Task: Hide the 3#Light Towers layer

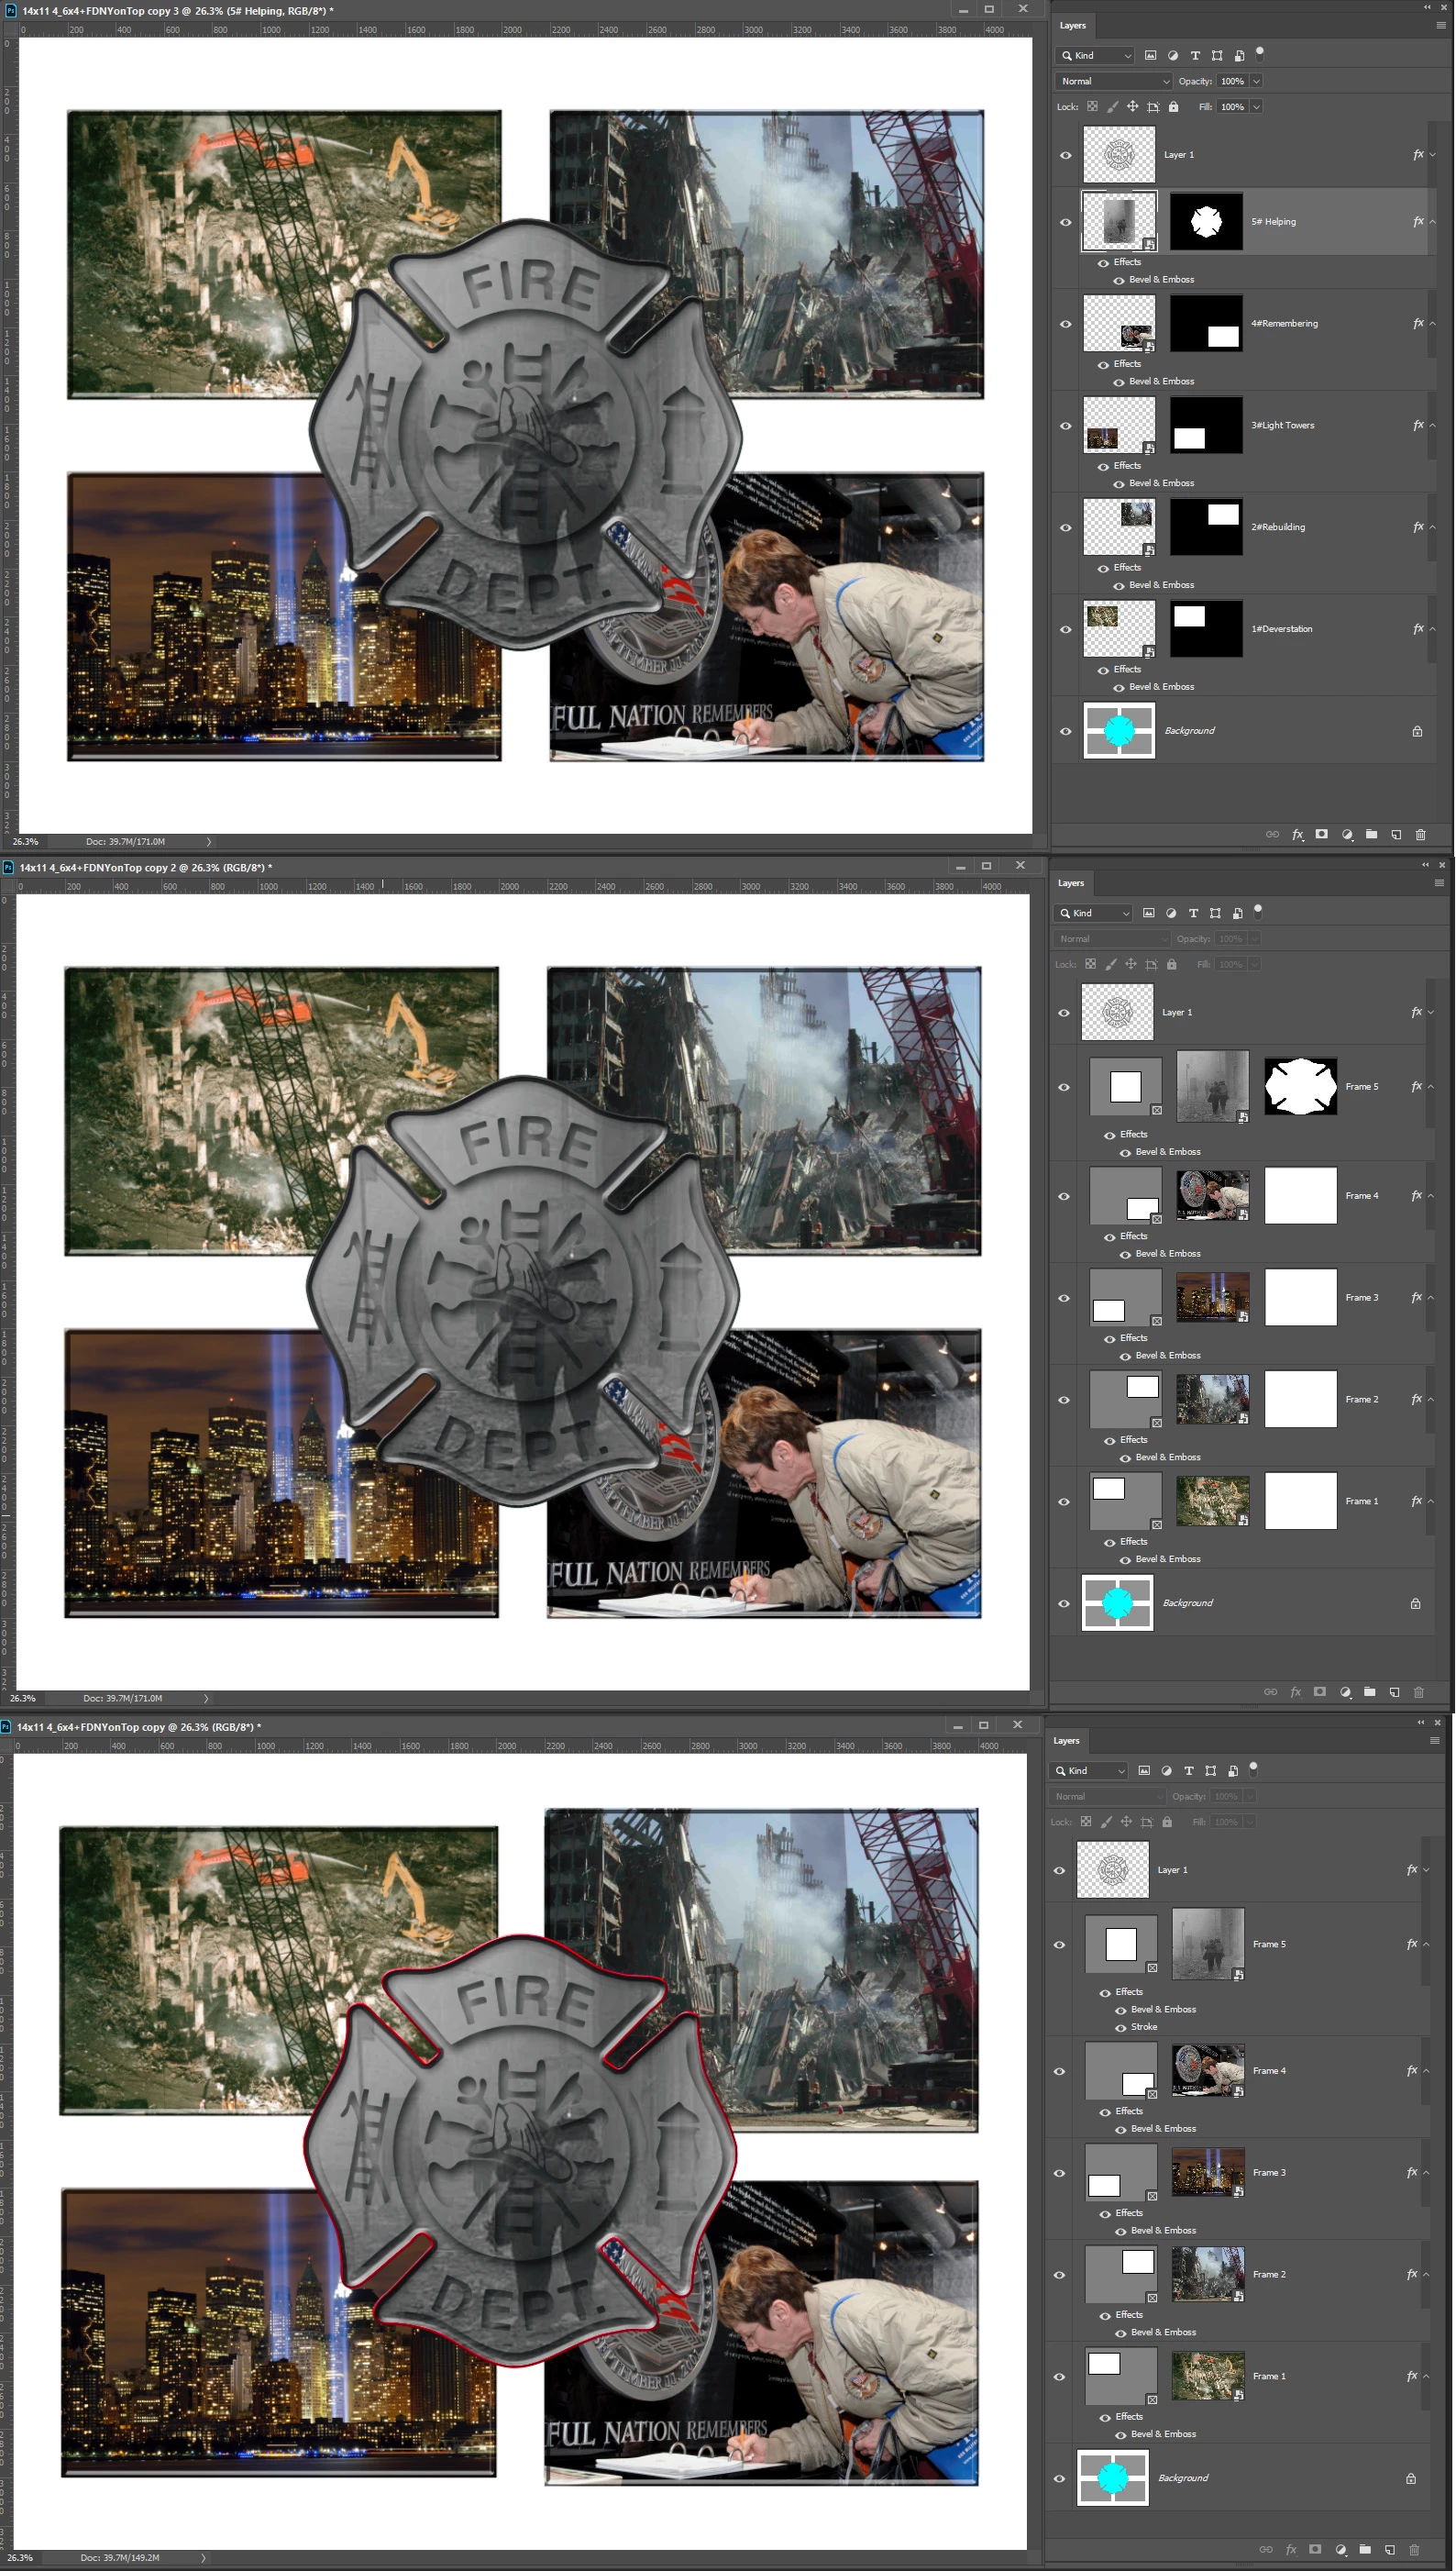Action: (1065, 426)
